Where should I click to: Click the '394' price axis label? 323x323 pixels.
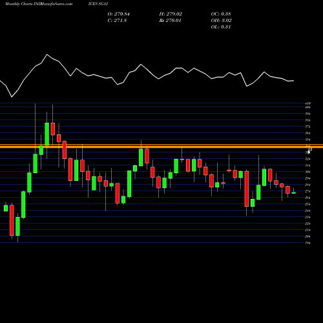[x=307, y=114]
